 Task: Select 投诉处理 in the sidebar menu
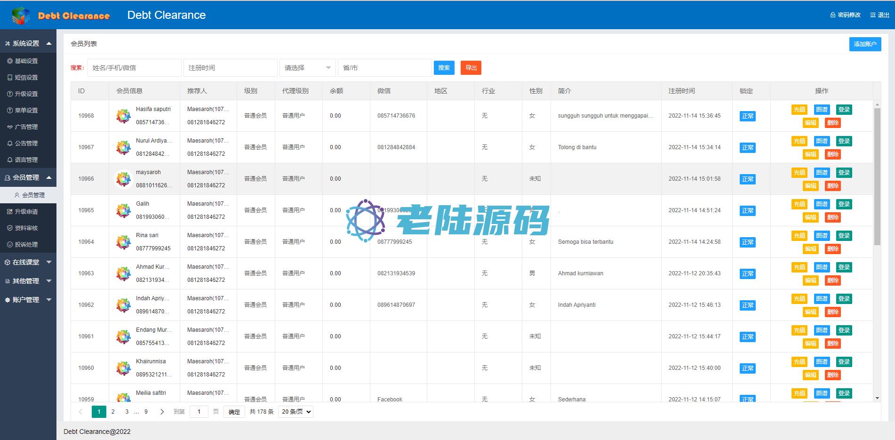tap(26, 245)
